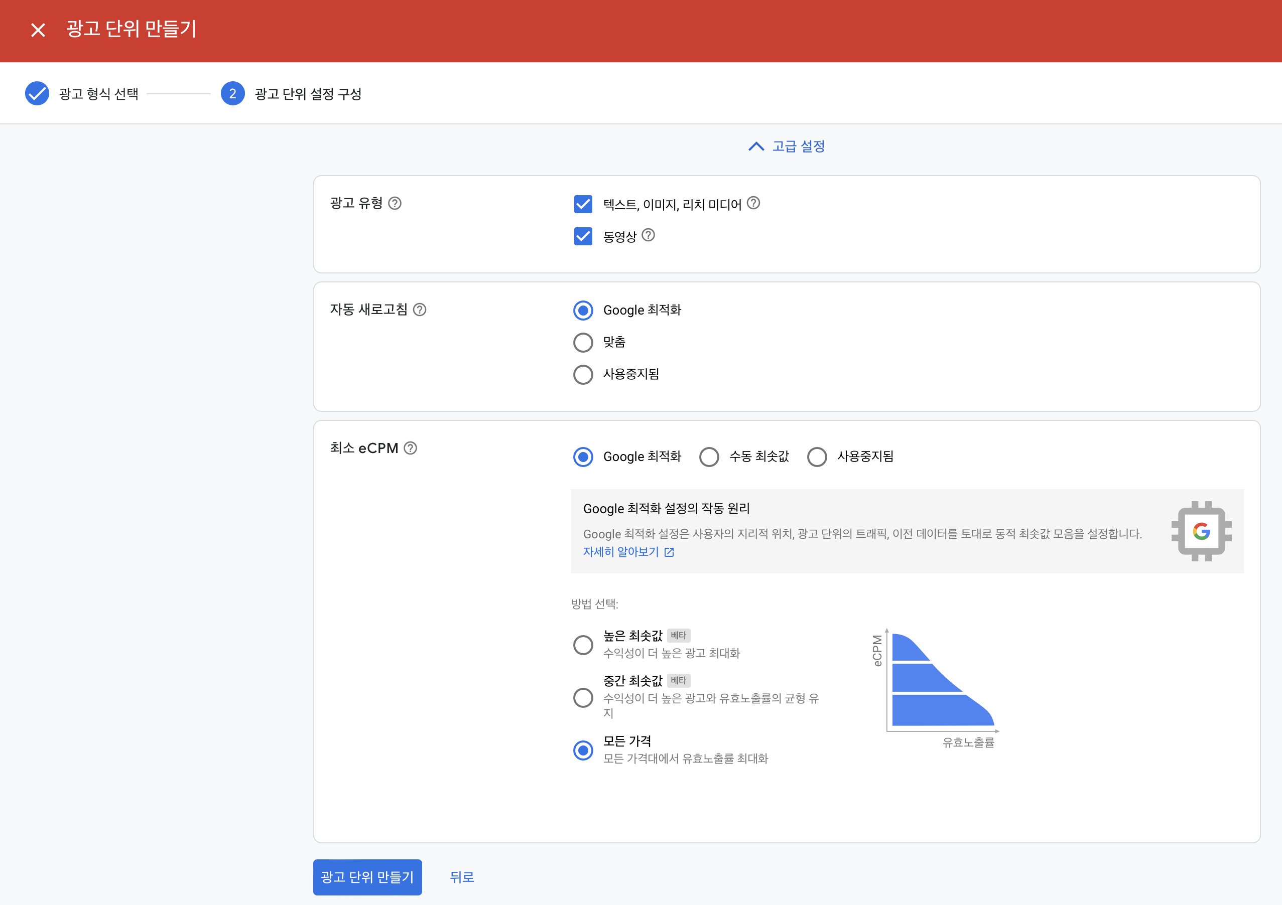Screen dimensions: 1282x905
Task: Click the Google chip logo icon
Action: (1201, 531)
